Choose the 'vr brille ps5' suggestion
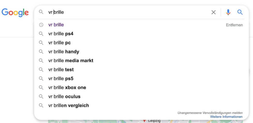This screenshot has width=253, height=123. pyautogui.click(x=61, y=79)
